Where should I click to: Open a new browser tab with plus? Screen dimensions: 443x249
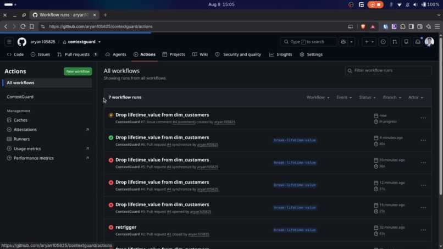[105, 15]
